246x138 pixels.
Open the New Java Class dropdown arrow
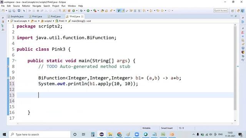pos(77,11)
